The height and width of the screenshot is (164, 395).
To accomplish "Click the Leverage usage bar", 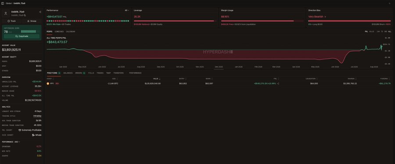I will click(175, 21).
